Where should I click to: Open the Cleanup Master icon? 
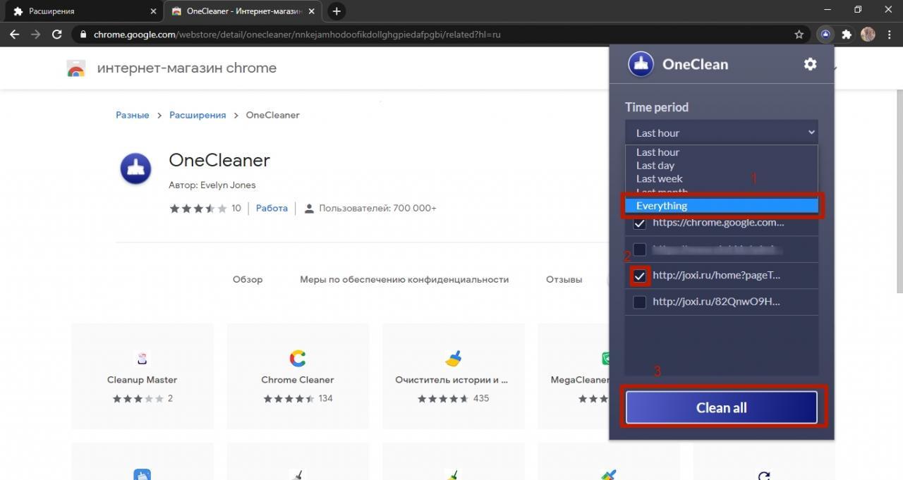click(142, 359)
